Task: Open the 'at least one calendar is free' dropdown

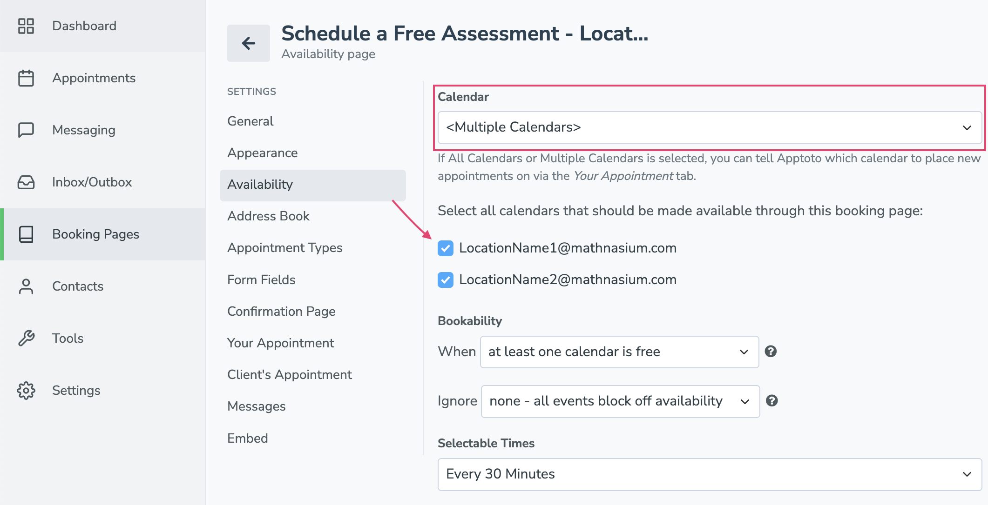Action: point(620,352)
